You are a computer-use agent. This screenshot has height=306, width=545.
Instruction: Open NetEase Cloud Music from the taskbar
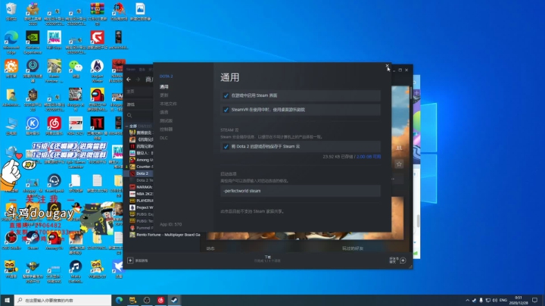pyautogui.click(x=160, y=300)
